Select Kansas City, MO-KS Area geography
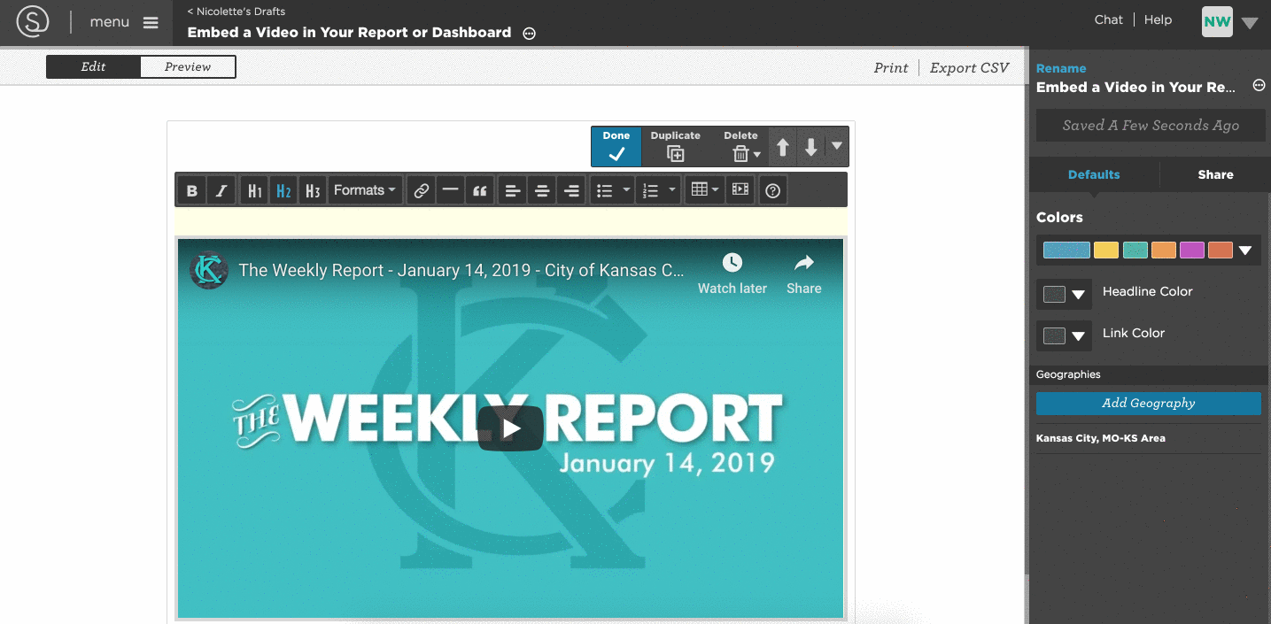Viewport: 1271px width, 624px height. [1101, 438]
